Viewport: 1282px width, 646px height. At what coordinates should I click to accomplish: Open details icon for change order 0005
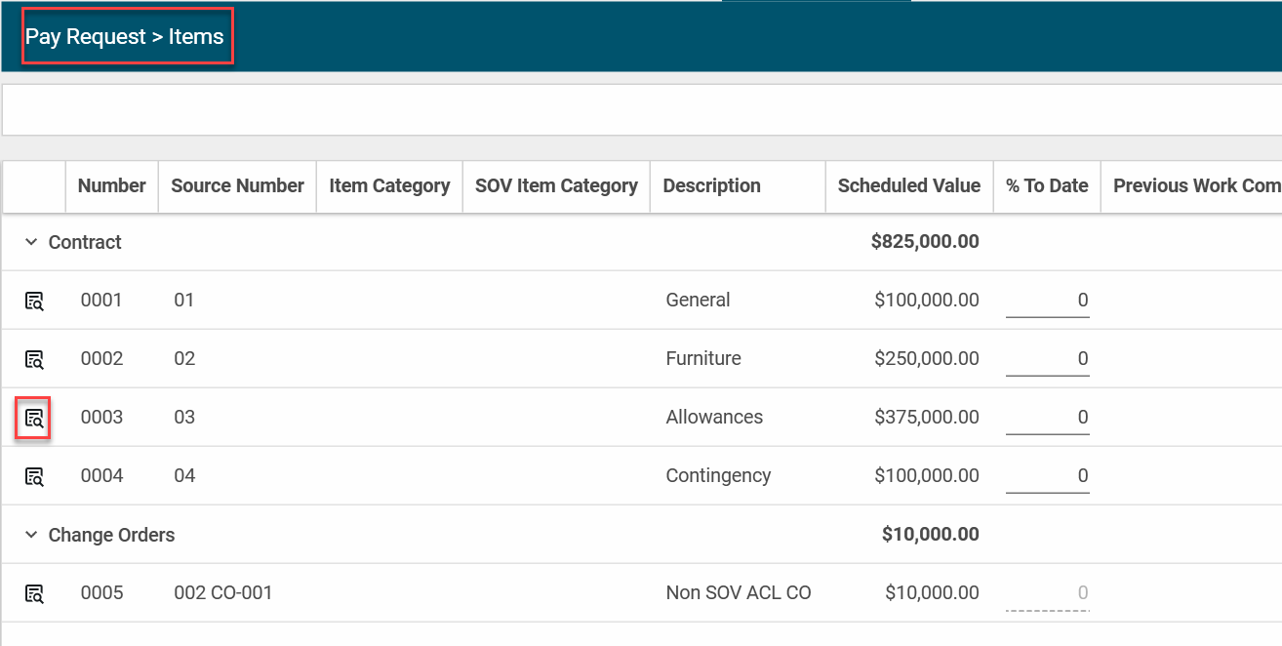click(34, 593)
